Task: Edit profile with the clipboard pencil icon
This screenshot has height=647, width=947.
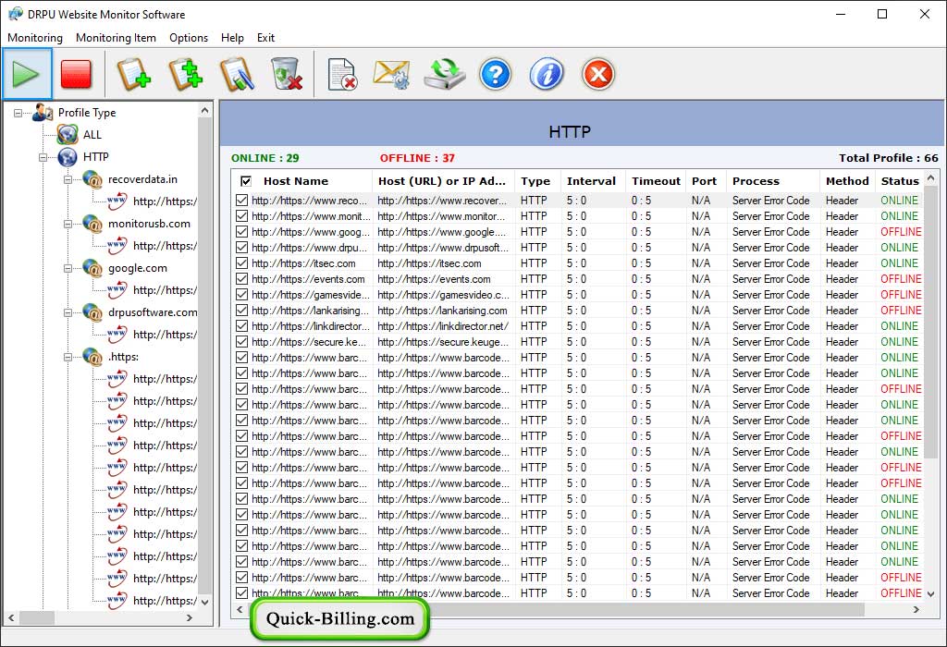Action: (237, 75)
